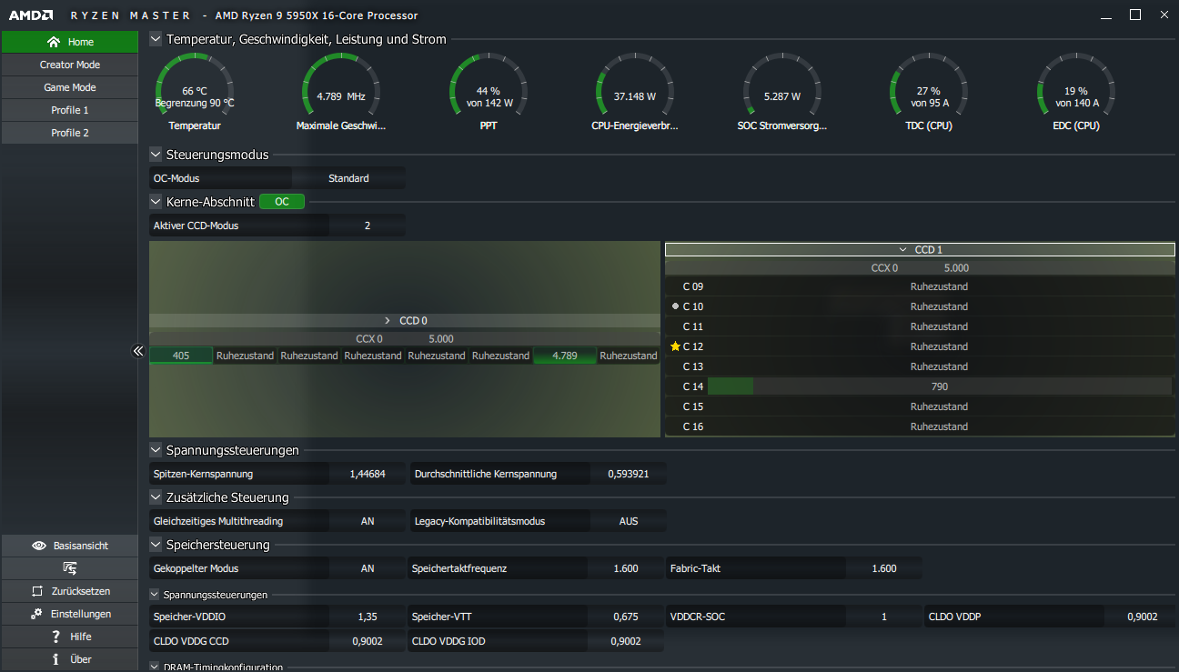Viewport: 1179px width, 672px height.
Task: Toggle Gleichzeitiges Multithreading AN value
Action: 368,521
